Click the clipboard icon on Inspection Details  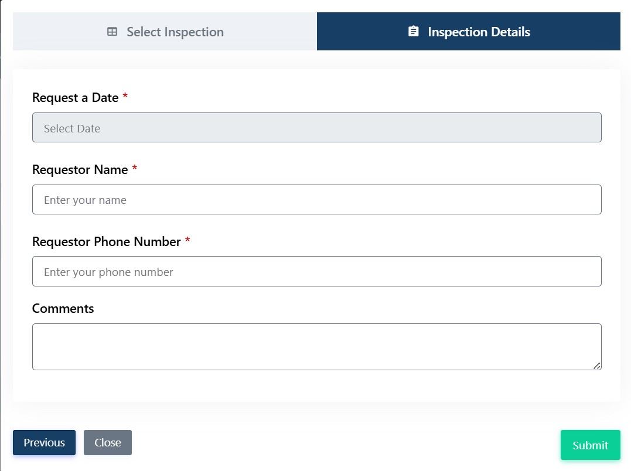tap(414, 32)
